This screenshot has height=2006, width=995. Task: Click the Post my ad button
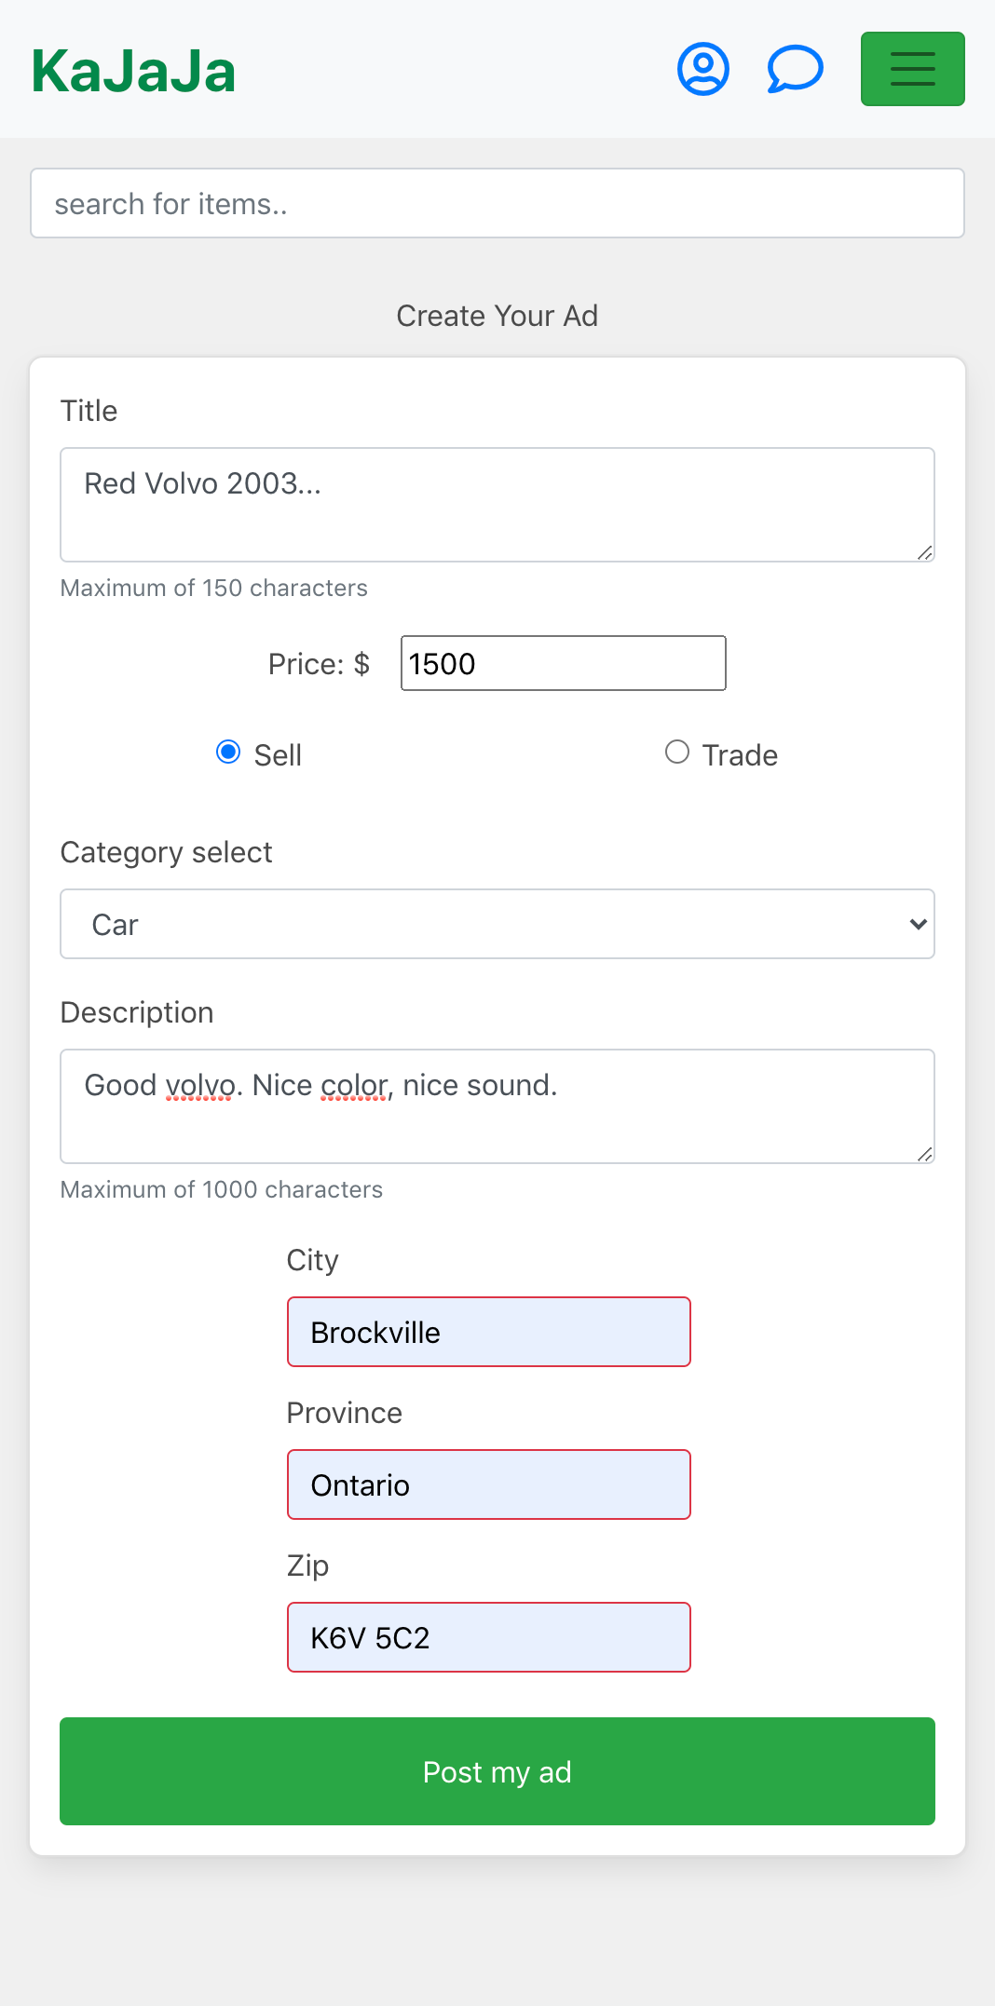[x=497, y=1771]
